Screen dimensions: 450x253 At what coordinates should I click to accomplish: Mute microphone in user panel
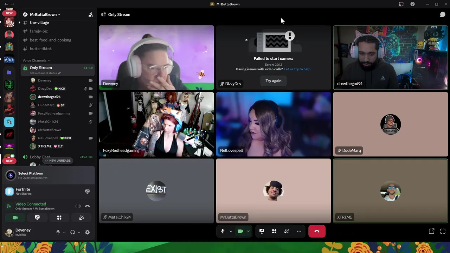(x=58, y=232)
